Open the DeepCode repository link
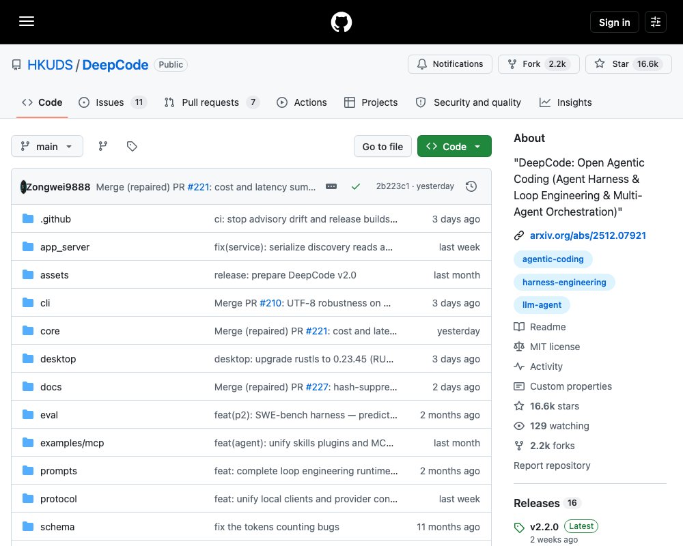Viewport: 683px width, 546px height. coord(115,65)
